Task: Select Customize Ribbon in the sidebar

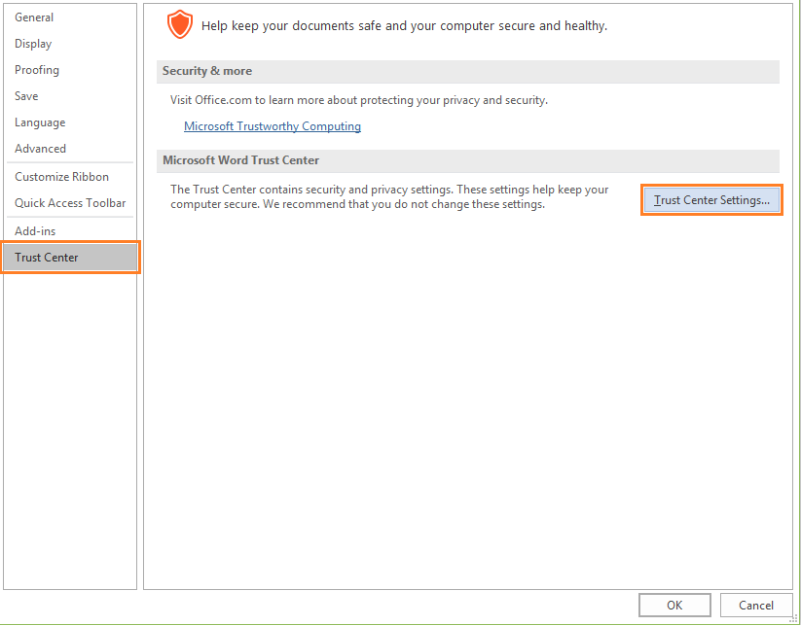Action: click(62, 177)
